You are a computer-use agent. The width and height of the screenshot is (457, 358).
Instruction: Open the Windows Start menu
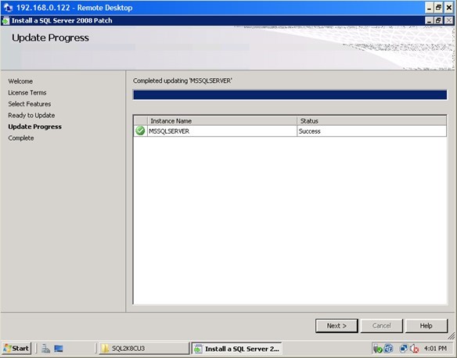(16, 349)
